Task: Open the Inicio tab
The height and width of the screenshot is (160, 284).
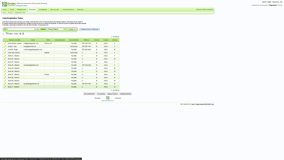Action: [x=4, y=9]
